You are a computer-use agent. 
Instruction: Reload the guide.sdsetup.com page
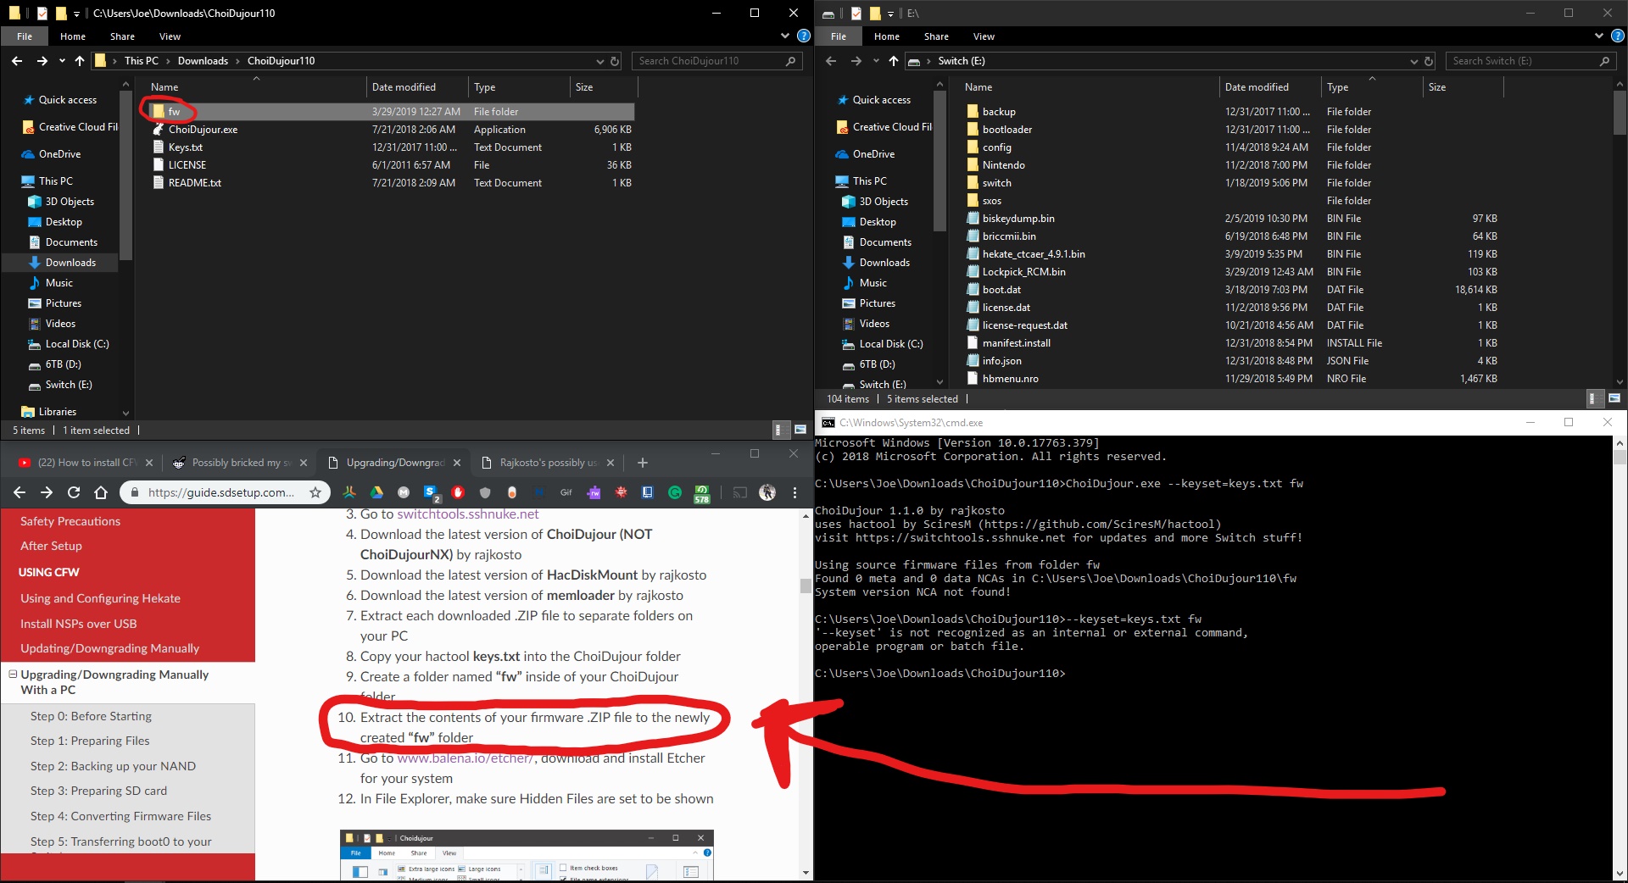[x=74, y=492]
